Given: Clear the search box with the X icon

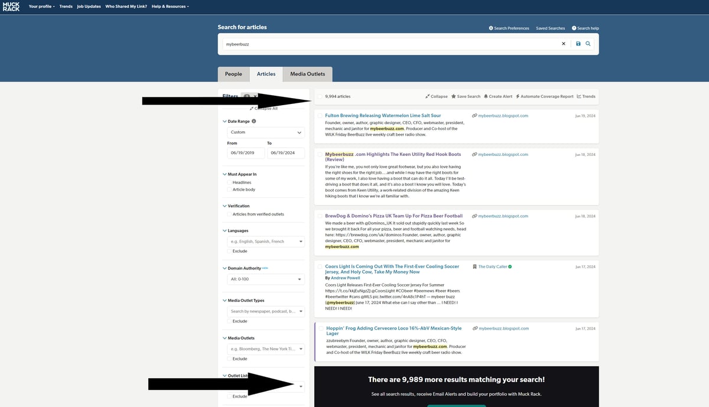Looking at the screenshot, I should tap(563, 44).
